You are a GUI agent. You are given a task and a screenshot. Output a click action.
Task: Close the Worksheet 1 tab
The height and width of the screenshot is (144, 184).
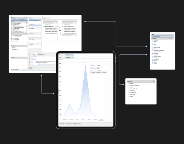point(65,124)
